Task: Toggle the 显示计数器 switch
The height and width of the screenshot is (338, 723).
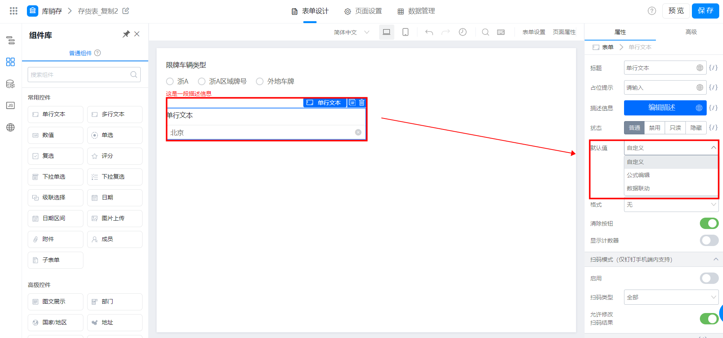Action: (709, 240)
